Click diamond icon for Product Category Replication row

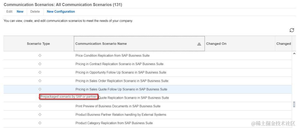click(40, 123)
